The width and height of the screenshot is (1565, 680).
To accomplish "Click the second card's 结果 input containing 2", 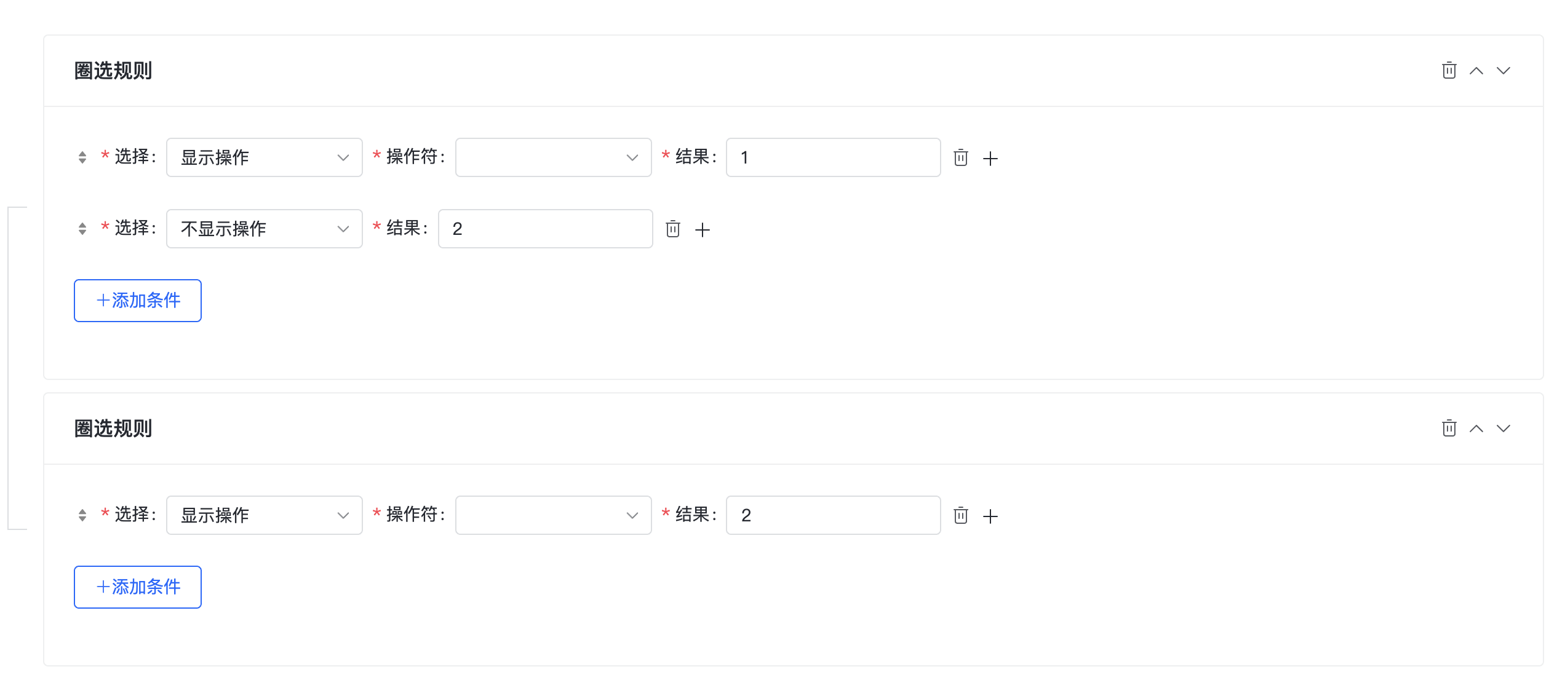I will click(832, 515).
